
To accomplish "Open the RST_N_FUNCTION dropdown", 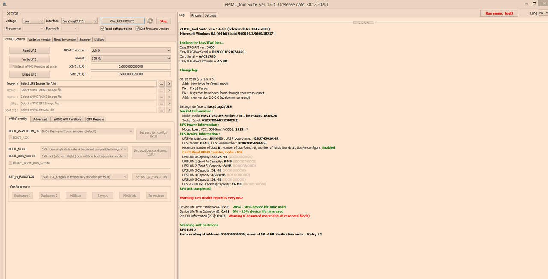I will pyautogui.click(x=84, y=176).
